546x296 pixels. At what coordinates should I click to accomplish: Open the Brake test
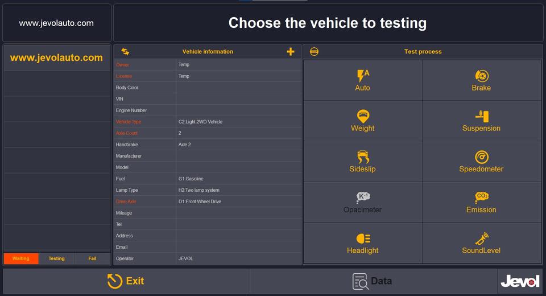click(x=481, y=80)
